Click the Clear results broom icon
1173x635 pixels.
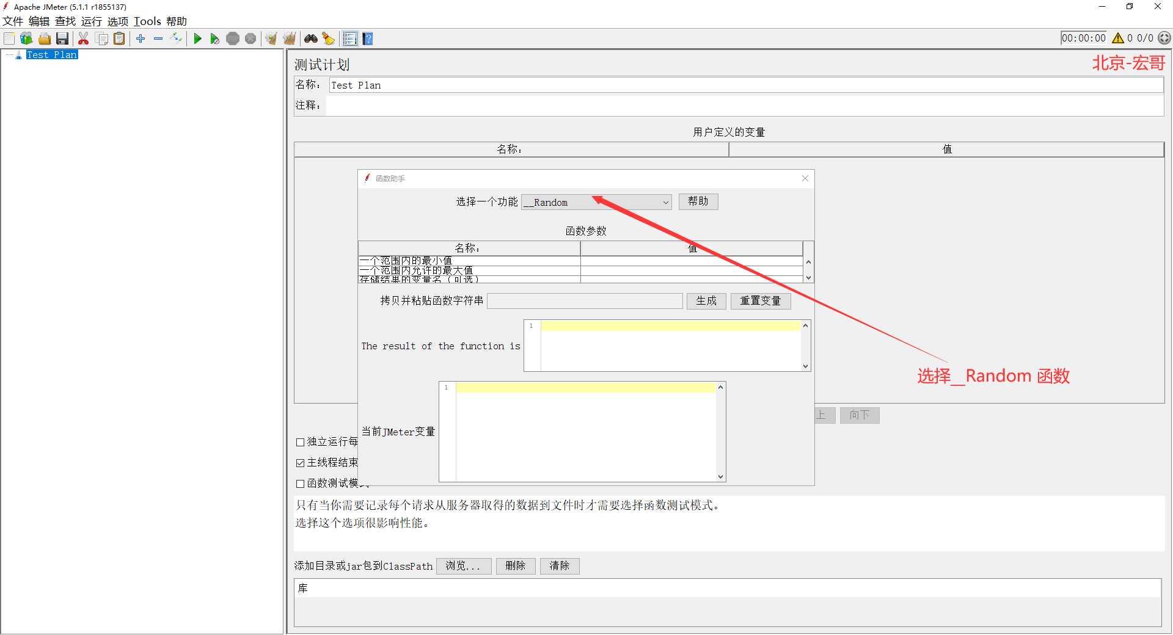271,38
